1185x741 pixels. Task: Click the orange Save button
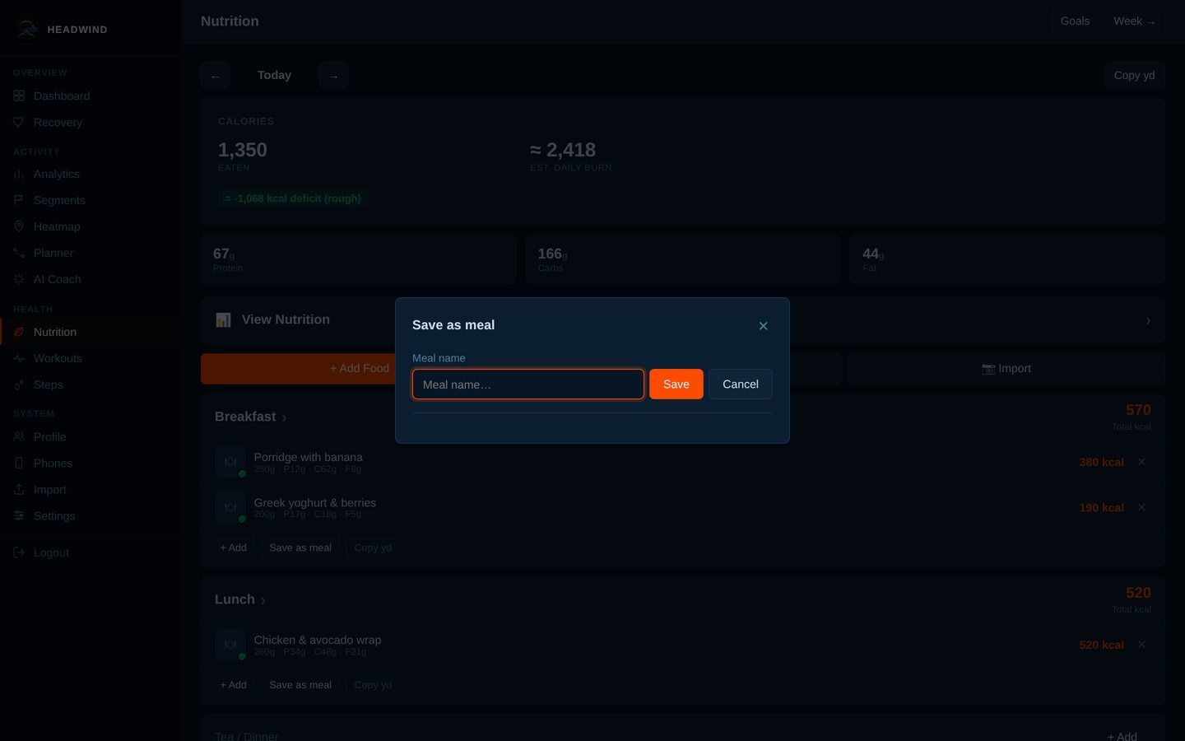(x=676, y=384)
